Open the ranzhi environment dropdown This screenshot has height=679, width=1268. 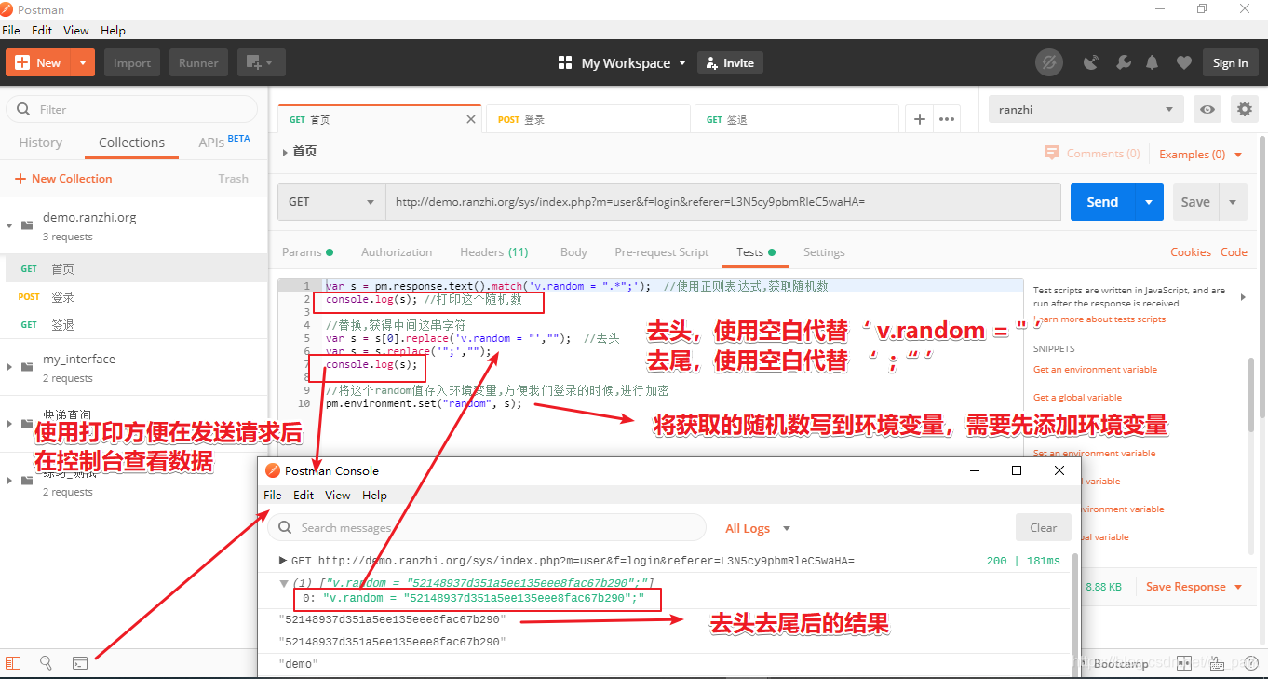(1086, 109)
